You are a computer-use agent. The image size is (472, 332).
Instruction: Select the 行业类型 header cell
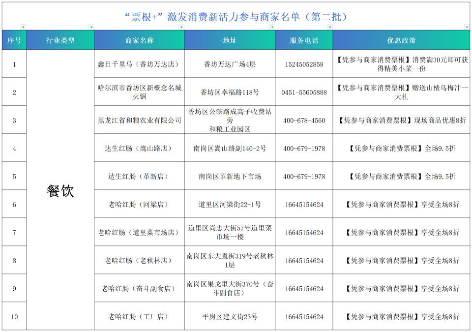(60, 40)
